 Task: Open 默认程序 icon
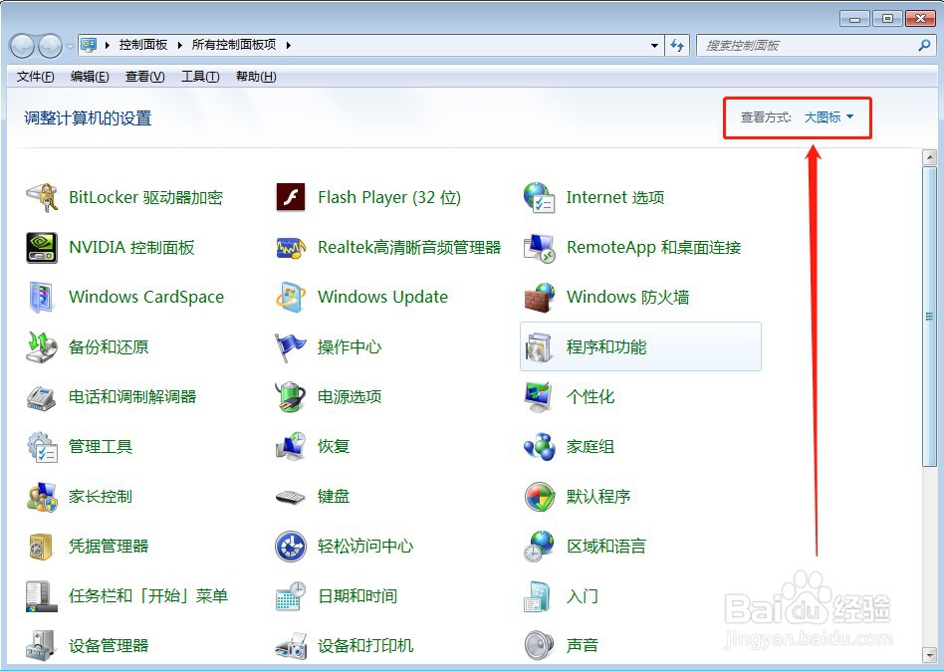click(539, 497)
